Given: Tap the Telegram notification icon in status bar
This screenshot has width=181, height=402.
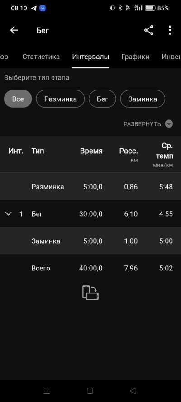Looking at the screenshot, I should [34, 8].
